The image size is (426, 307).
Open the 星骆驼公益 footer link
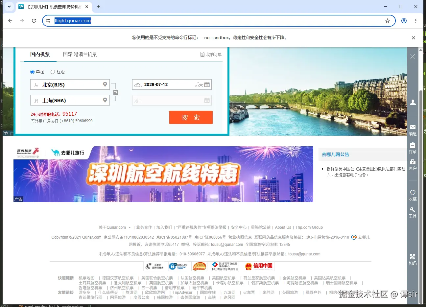[261, 227]
